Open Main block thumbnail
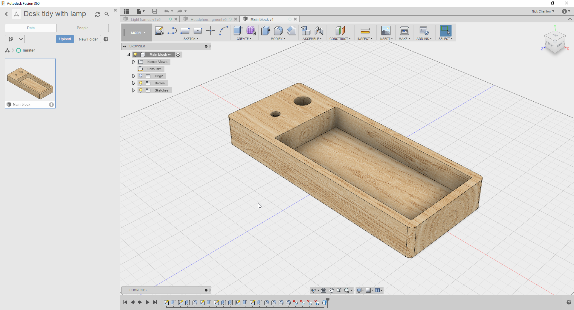 30,80
